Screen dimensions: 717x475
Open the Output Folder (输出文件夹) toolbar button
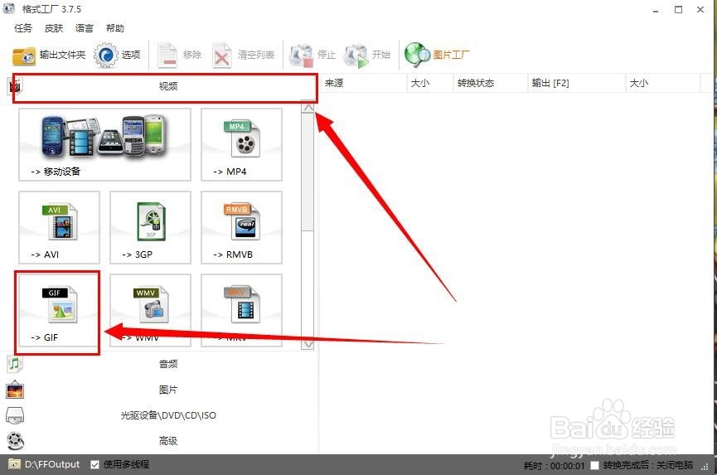click(49, 56)
